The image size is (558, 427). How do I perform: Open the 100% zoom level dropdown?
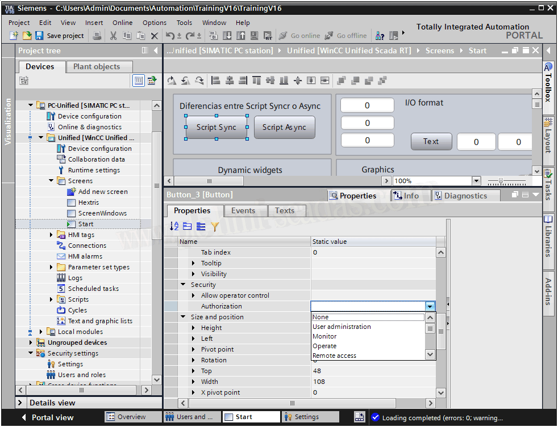tap(476, 181)
